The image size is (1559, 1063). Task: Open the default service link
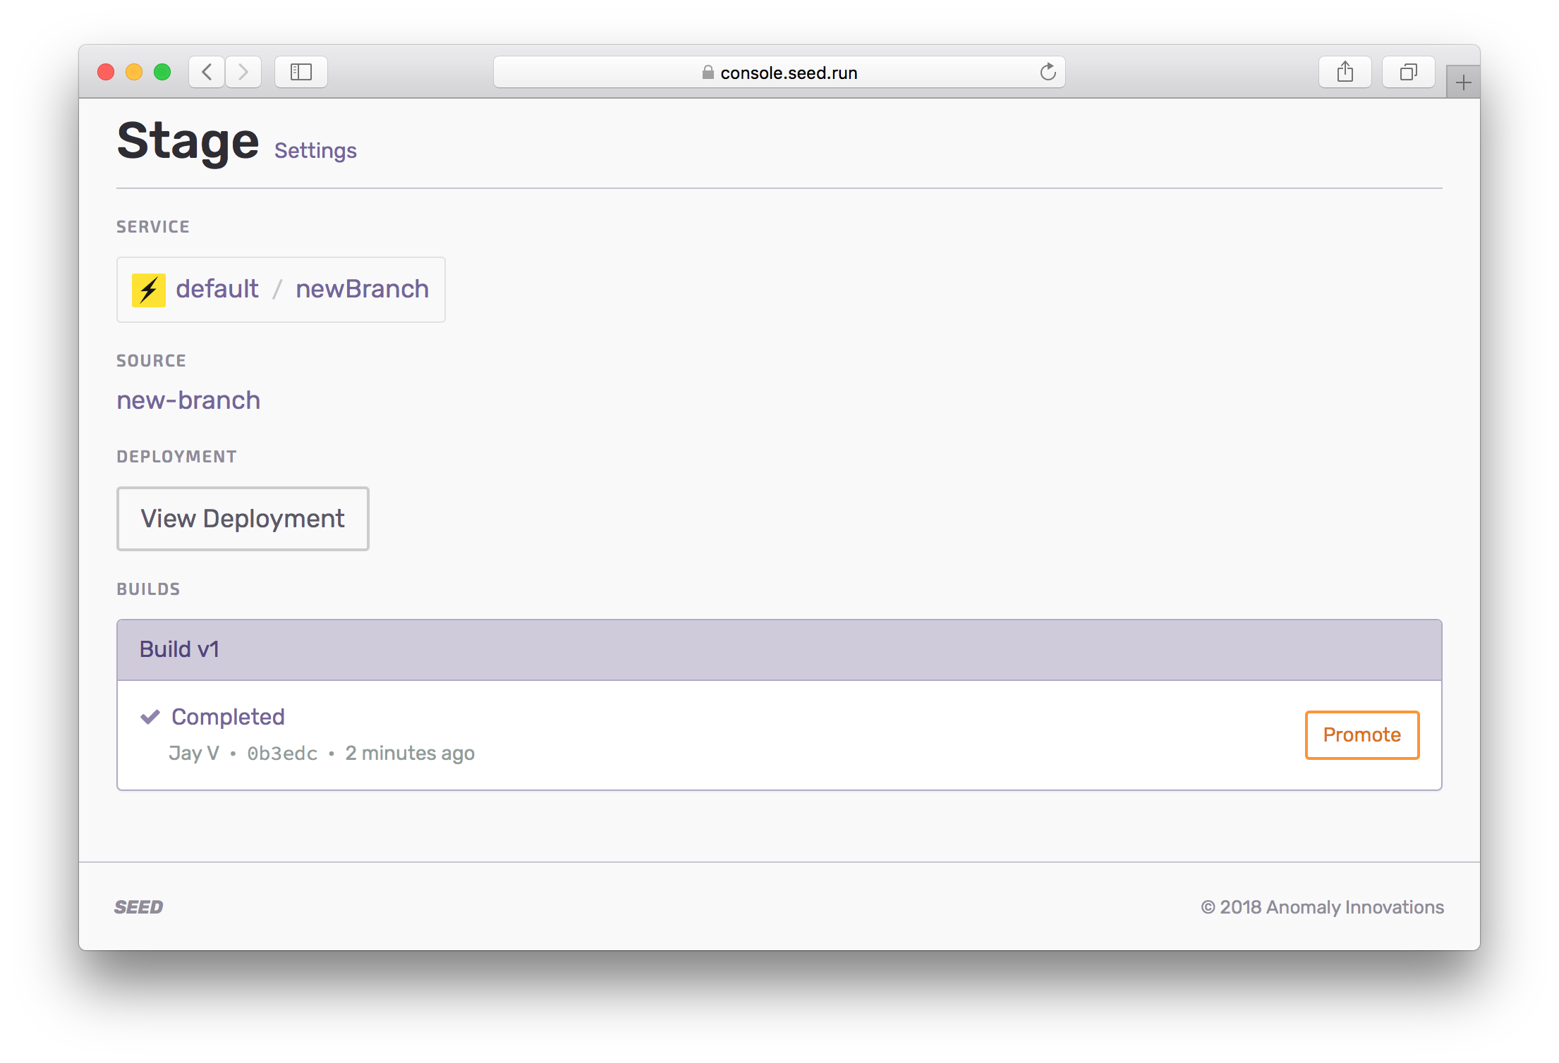click(x=217, y=289)
